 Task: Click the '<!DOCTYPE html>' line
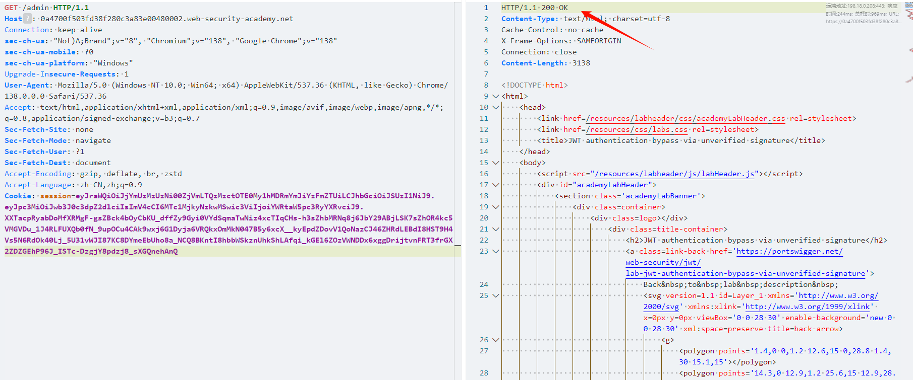(535, 85)
